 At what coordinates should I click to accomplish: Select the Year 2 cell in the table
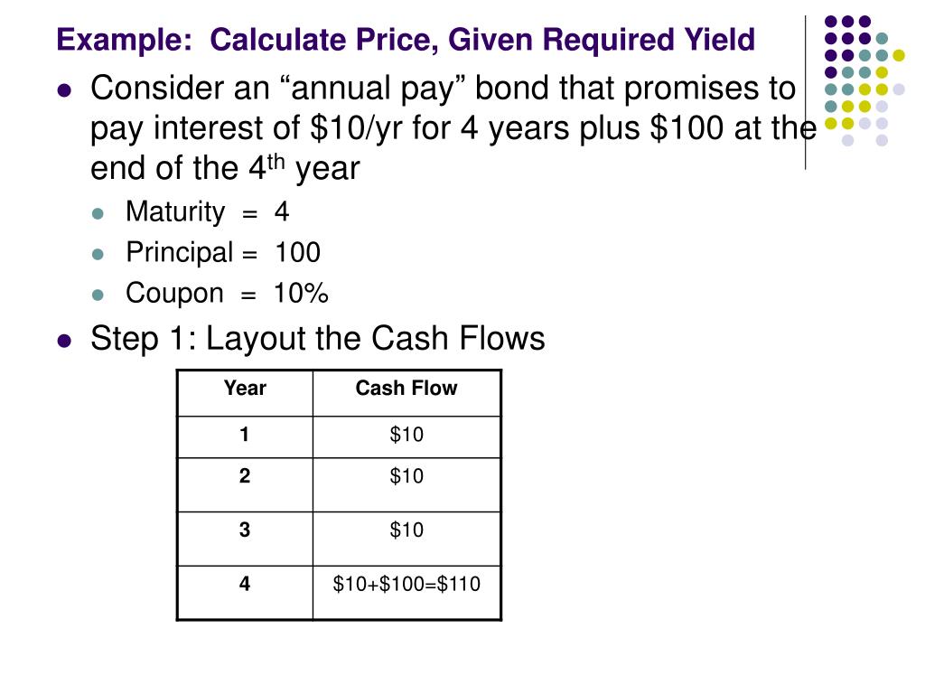click(245, 476)
